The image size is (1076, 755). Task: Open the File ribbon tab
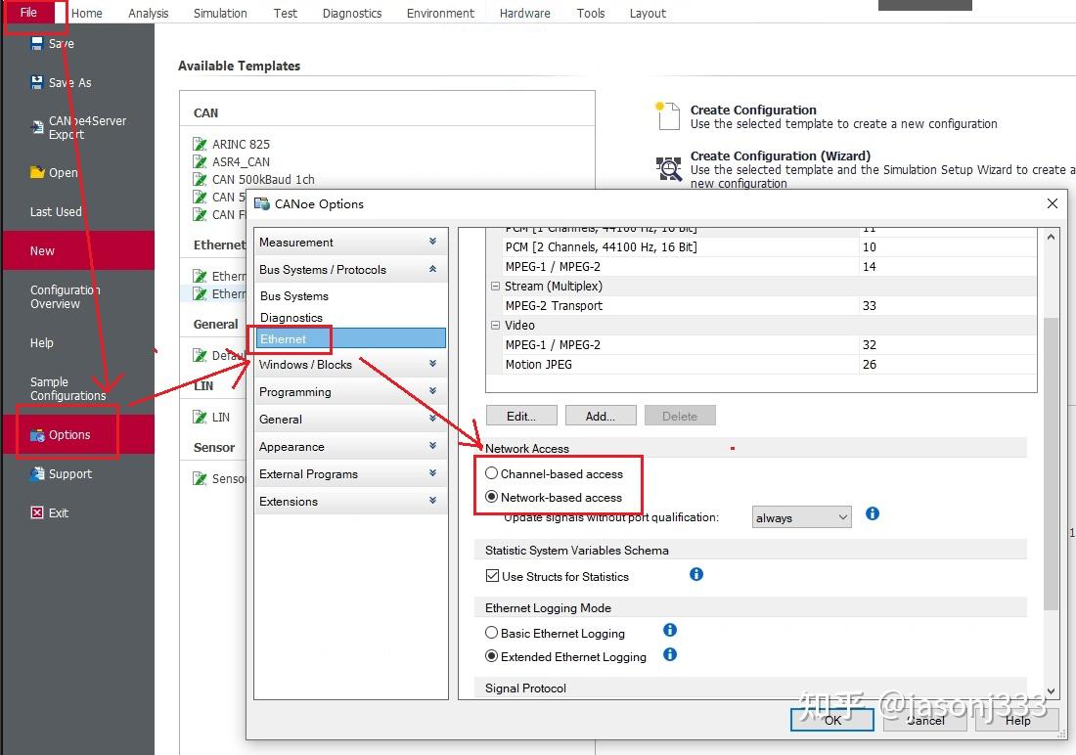(28, 13)
